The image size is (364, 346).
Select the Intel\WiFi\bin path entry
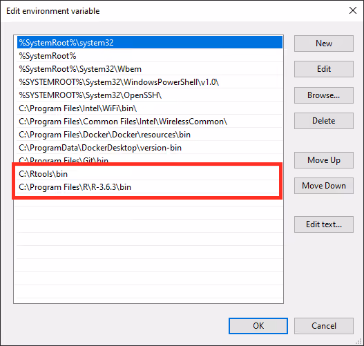(150, 108)
